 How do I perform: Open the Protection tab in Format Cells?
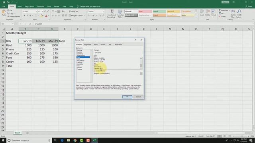[118, 44]
